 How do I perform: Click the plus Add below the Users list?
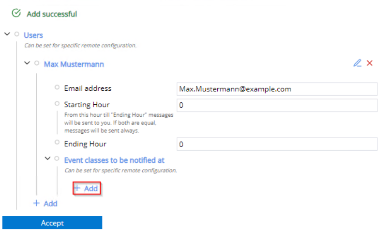tap(45, 203)
